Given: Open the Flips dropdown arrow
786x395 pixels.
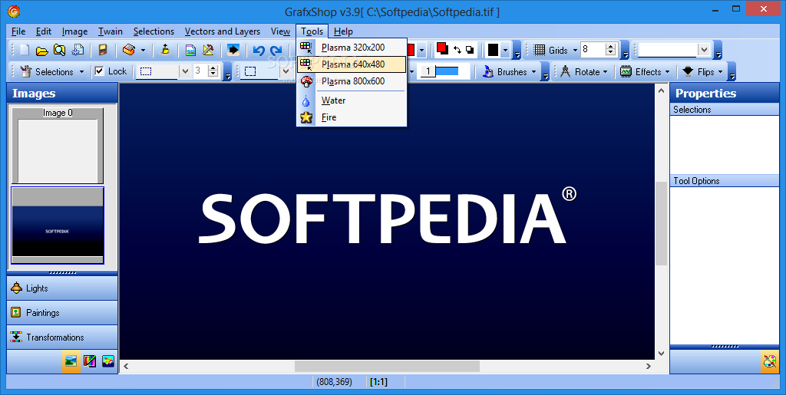Looking at the screenshot, I should 720,72.
